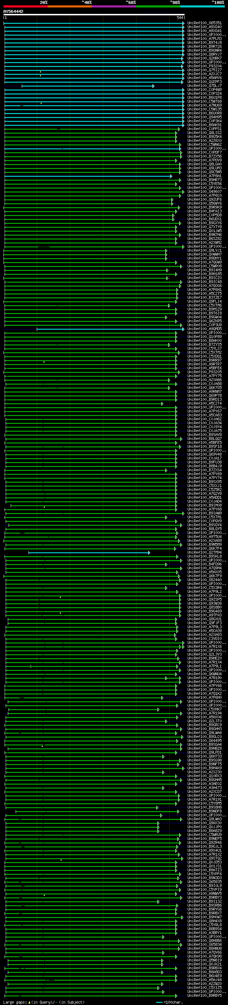Select hit UniRef100_Q94H95
Screen dimensions: 228x1005
[204, 117]
